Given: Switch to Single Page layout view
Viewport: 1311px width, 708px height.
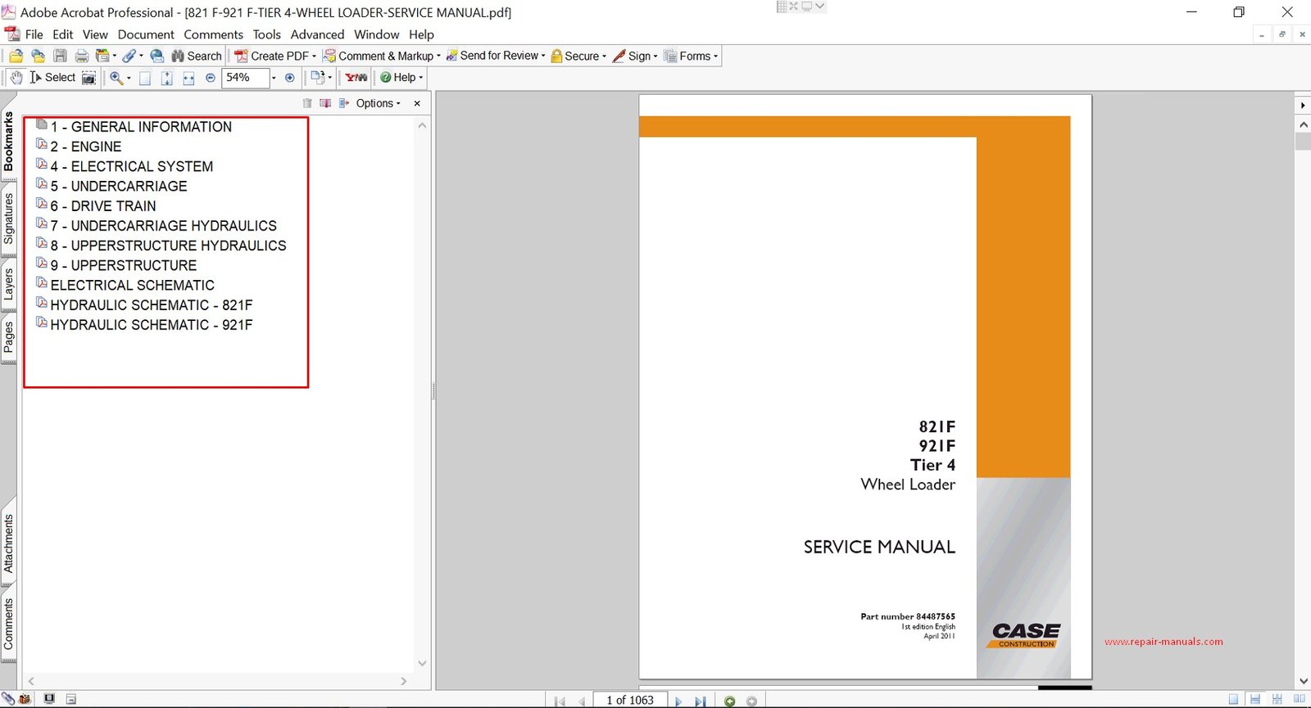Looking at the screenshot, I should pos(1233,700).
